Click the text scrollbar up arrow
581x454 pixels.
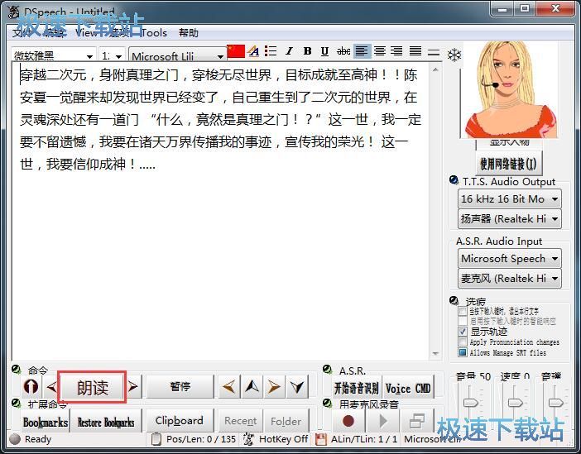click(435, 69)
